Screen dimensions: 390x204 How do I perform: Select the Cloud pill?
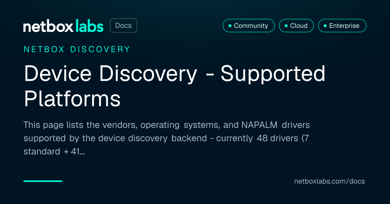click(296, 26)
